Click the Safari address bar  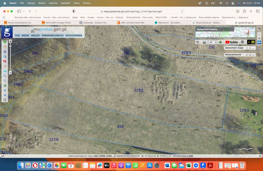coord(131,11)
